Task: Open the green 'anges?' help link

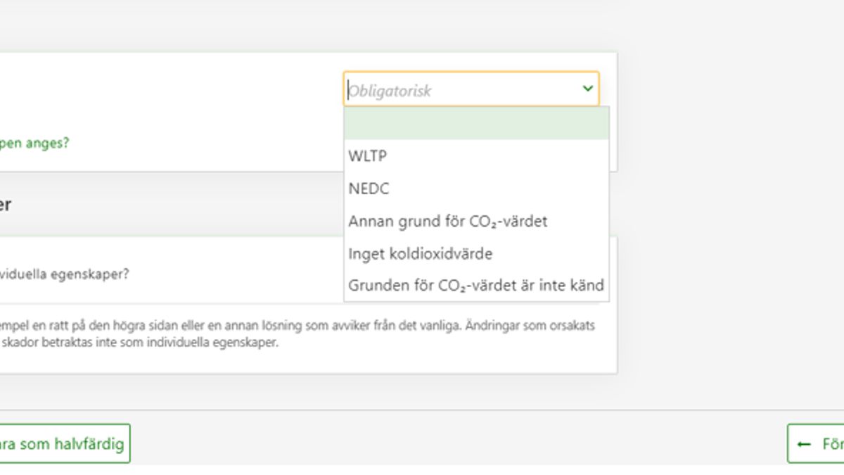Action: click(x=35, y=143)
